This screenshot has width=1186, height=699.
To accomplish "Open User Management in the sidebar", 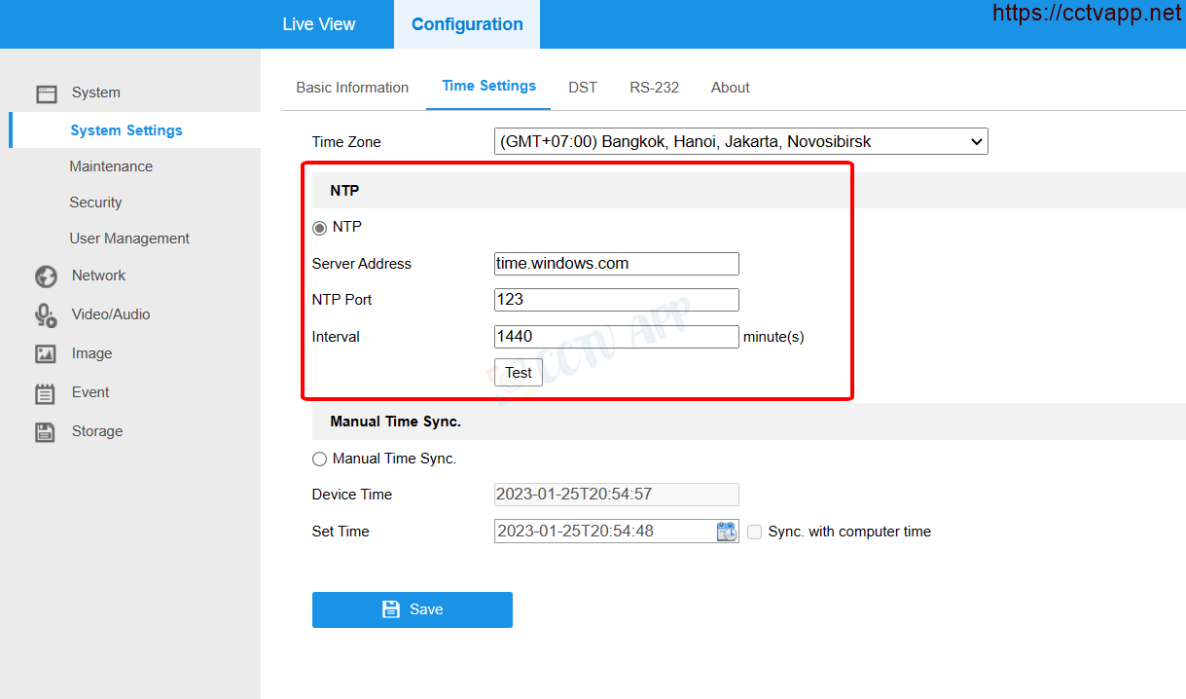I will click(129, 239).
